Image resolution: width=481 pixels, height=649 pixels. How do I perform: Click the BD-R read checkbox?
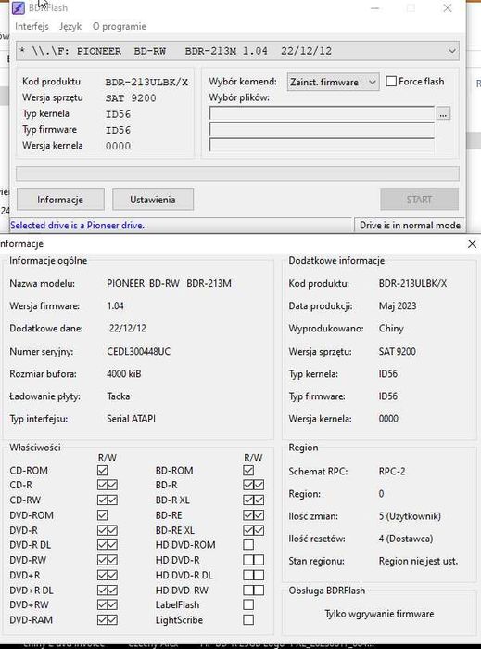coord(248,485)
